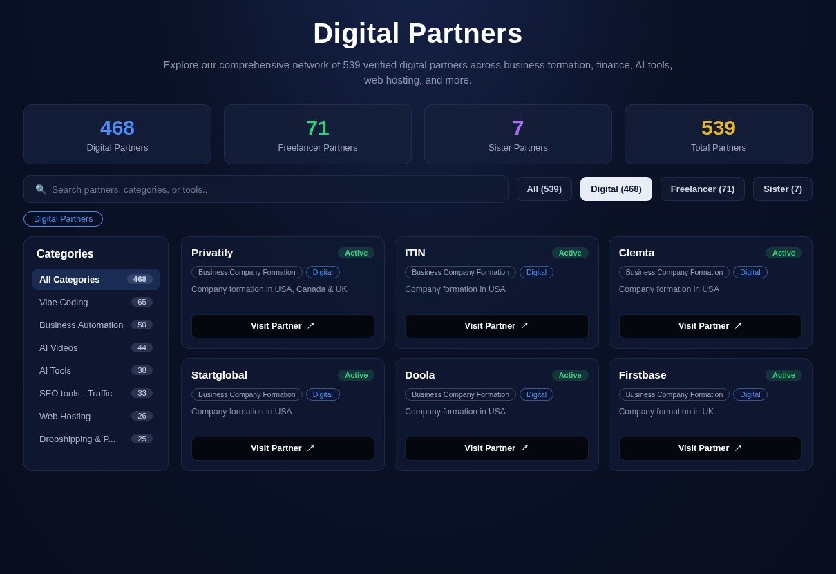The height and width of the screenshot is (574, 836).
Task: Click external arrow icon on ITIN card
Action: [524, 325]
